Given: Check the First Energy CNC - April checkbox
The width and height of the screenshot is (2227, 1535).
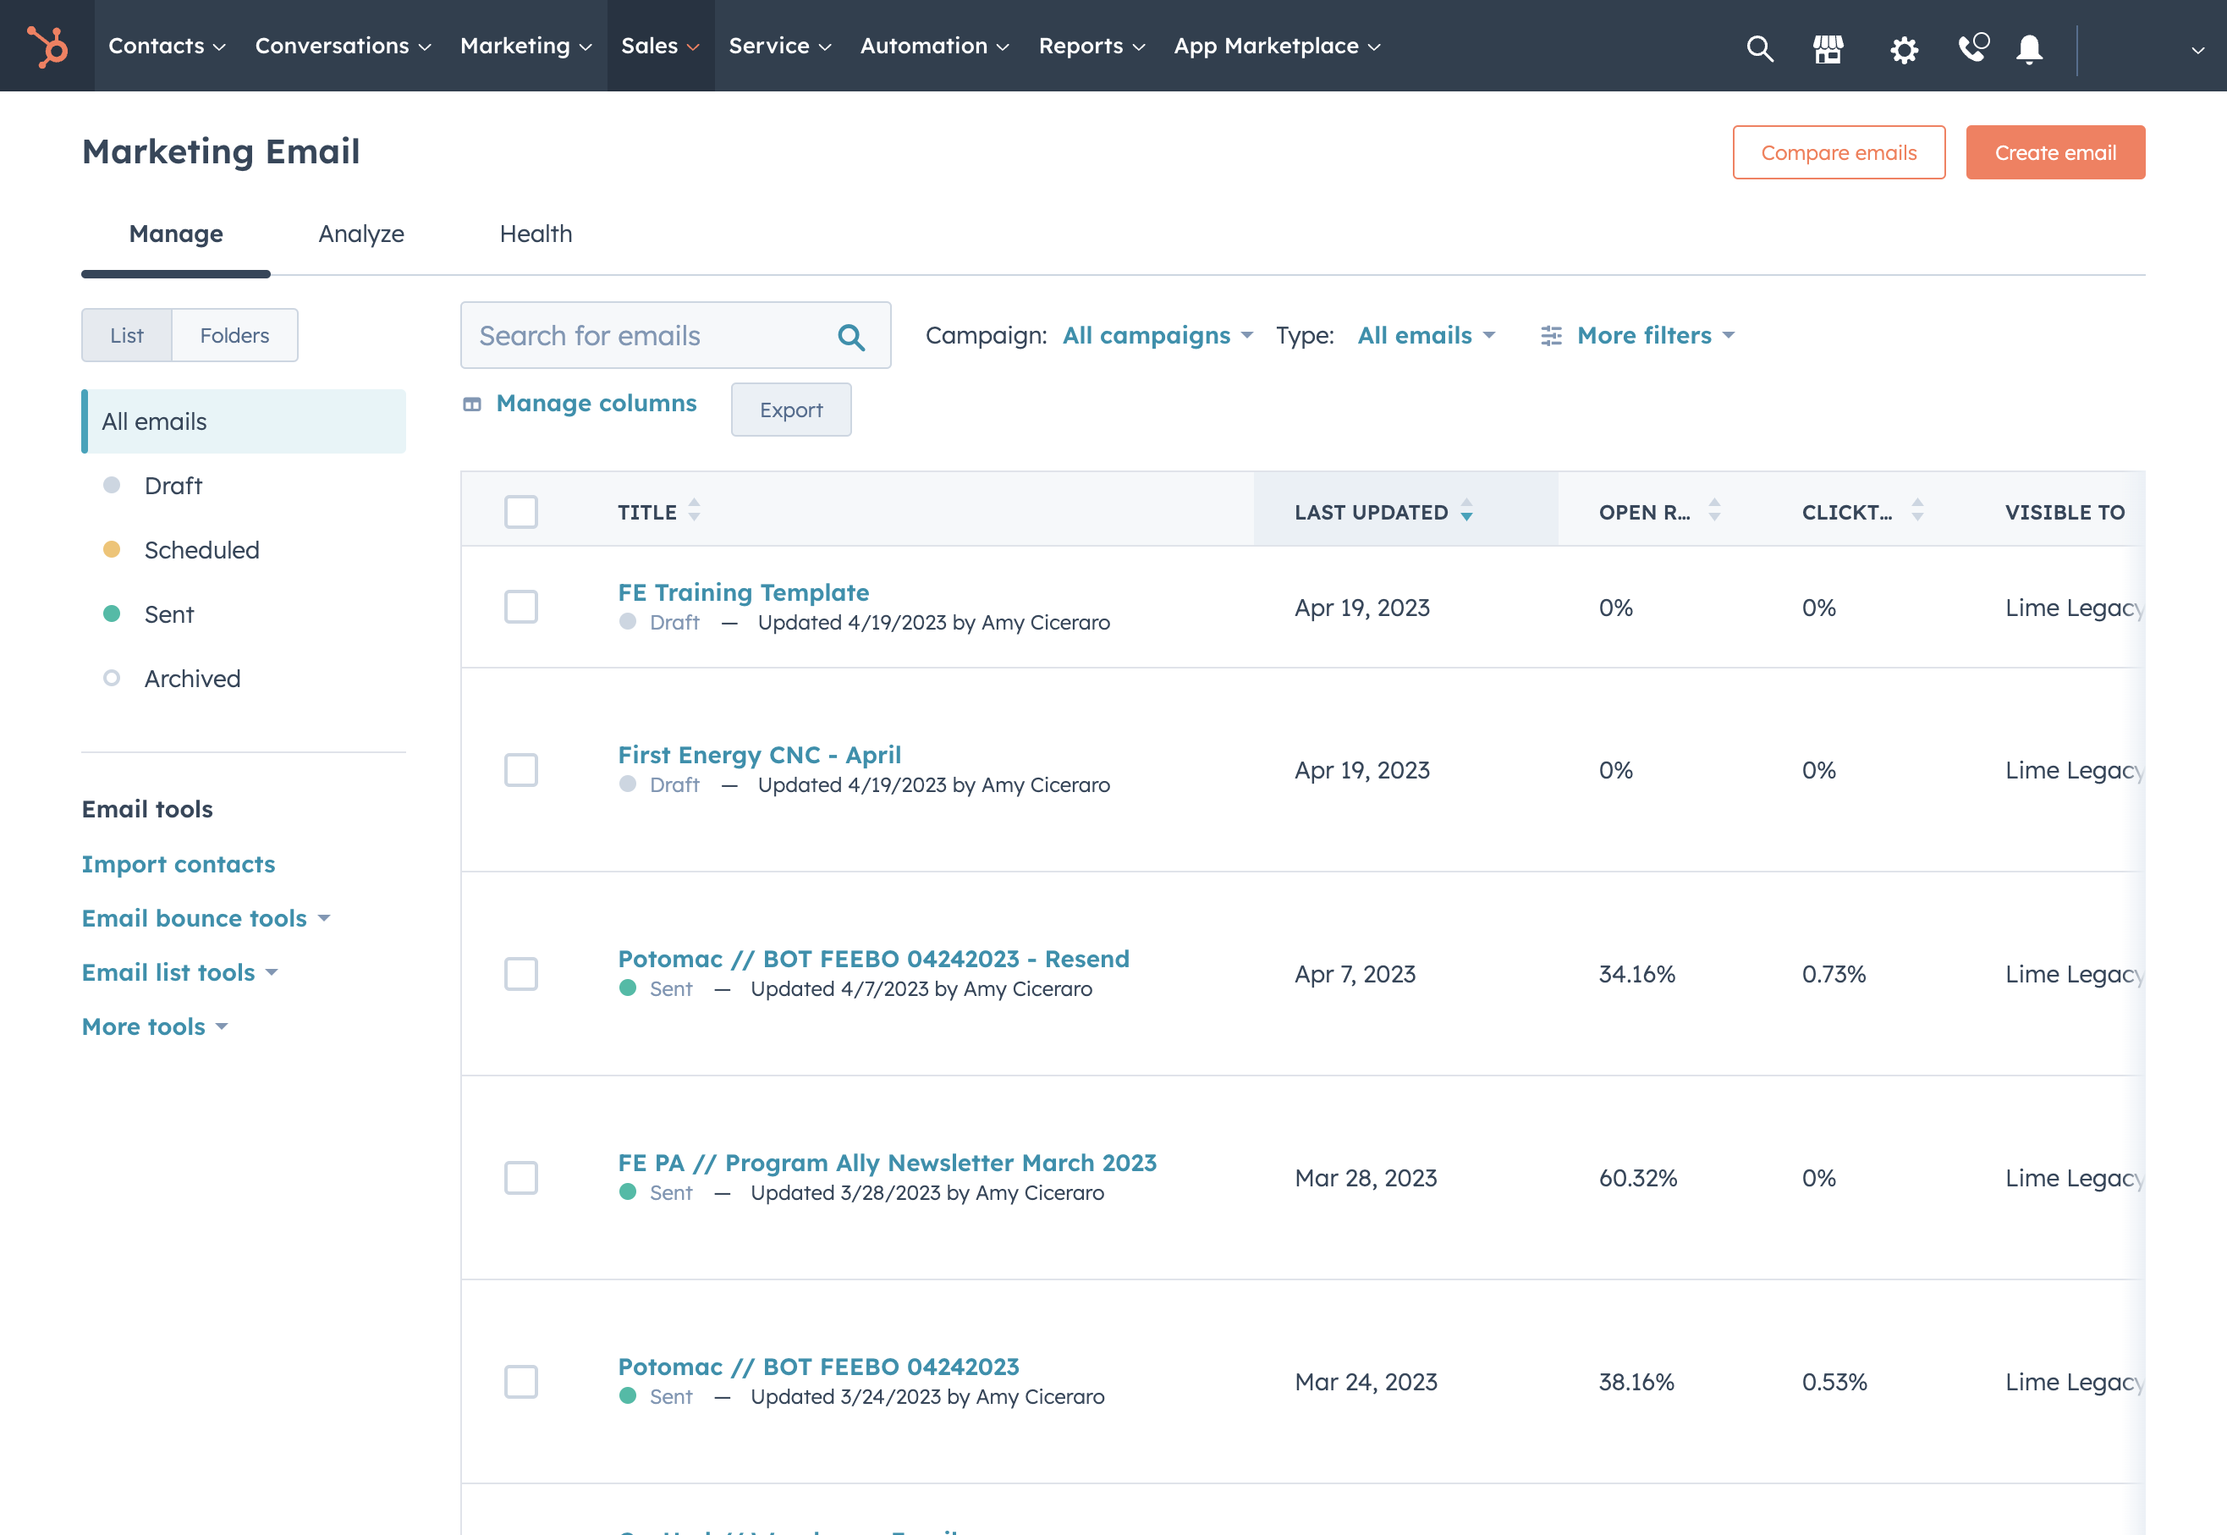Looking at the screenshot, I should [521, 769].
